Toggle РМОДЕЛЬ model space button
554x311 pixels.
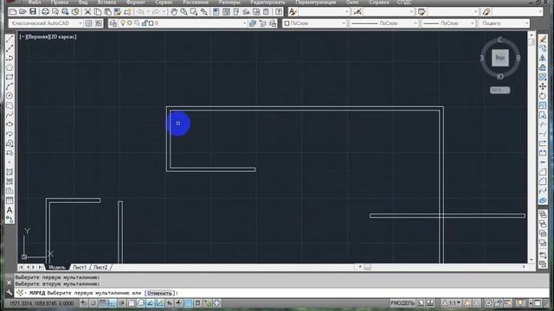tap(403, 303)
